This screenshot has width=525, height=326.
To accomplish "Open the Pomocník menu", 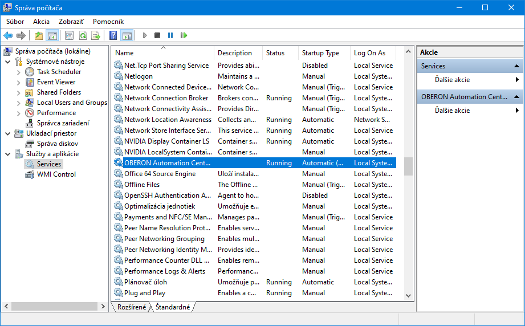I will [108, 22].
